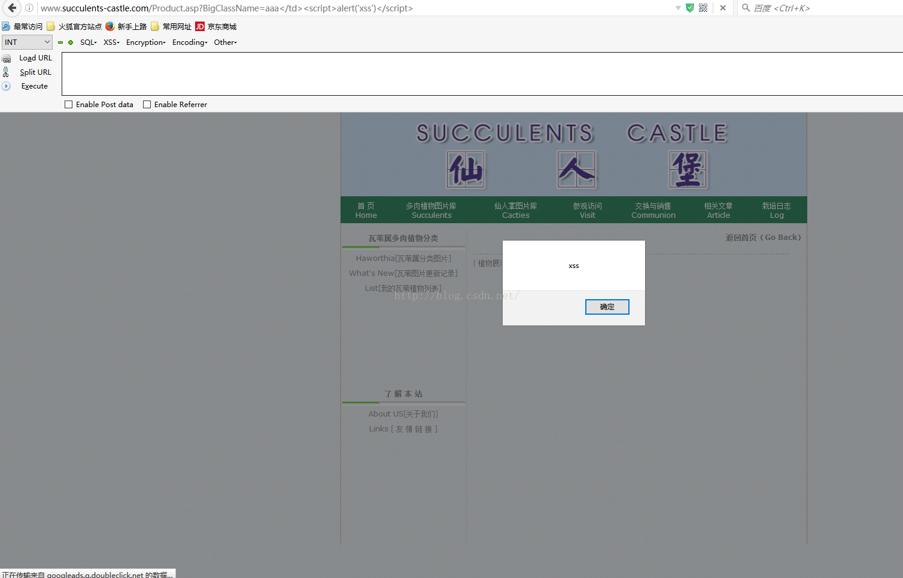Click the Split URL label
The height and width of the screenshot is (578, 903).
click(35, 72)
